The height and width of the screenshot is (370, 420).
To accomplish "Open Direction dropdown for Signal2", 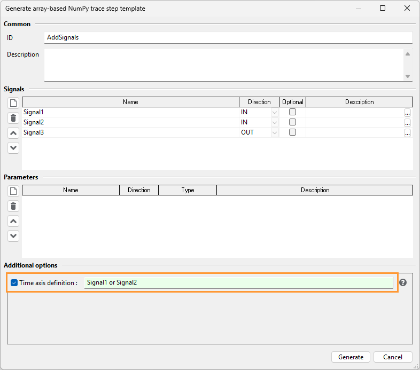I will 275,122.
